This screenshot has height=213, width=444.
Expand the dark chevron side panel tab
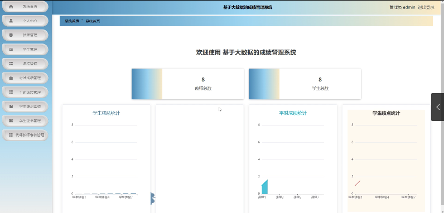pos(437,107)
